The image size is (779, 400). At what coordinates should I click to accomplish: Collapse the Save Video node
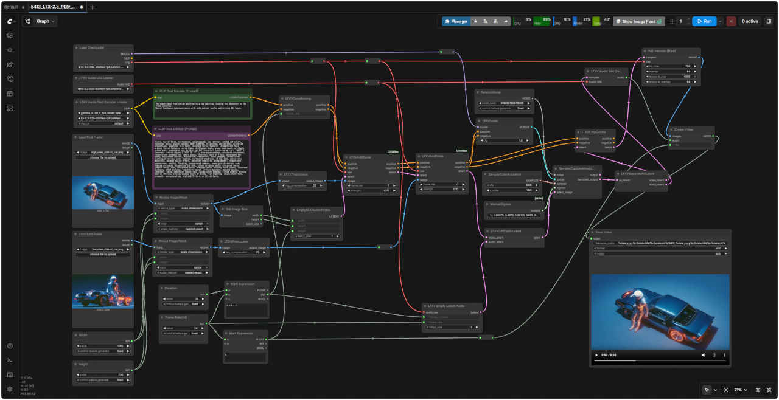tap(593, 232)
